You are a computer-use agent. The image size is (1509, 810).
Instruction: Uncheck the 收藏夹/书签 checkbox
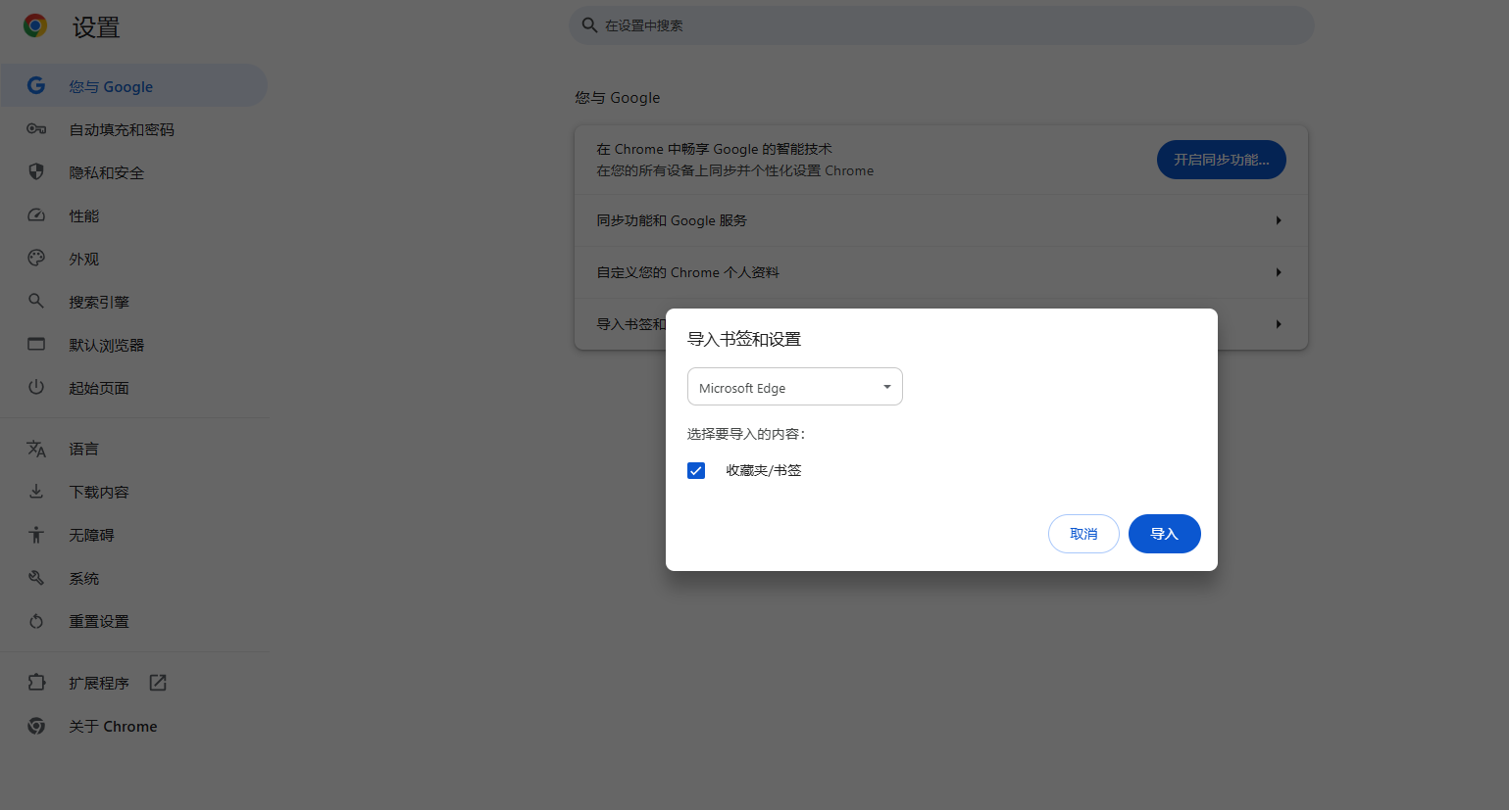click(696, 470)
